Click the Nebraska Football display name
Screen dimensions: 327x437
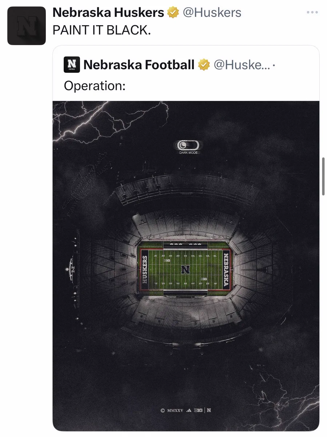point(139,65)
